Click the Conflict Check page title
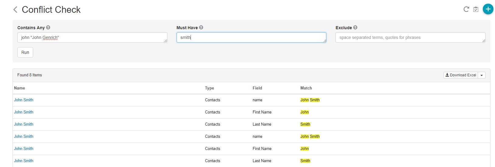The height and width of the screenshot is (167, 495). pos(51,10)
